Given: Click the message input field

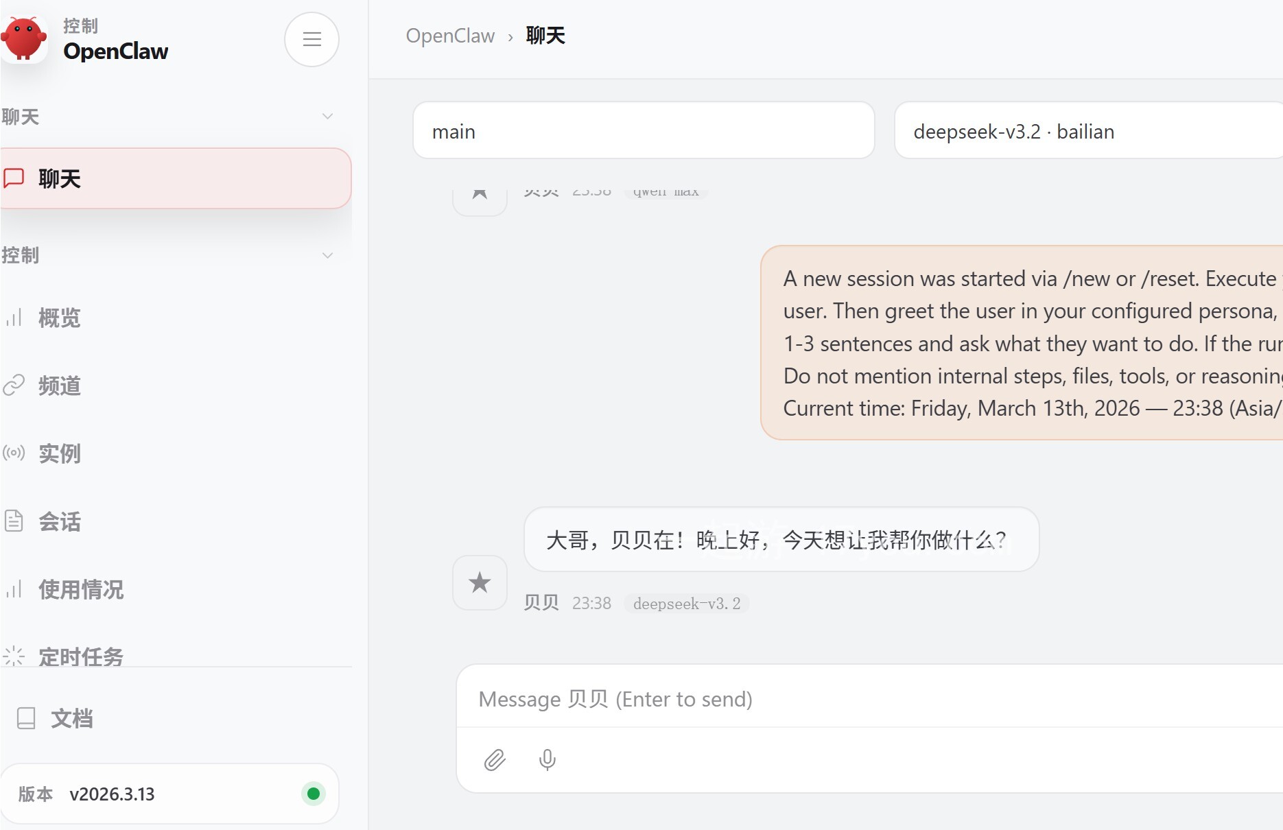Looking at the screenshot, I should pyautogui.click(x=755, y=699).
